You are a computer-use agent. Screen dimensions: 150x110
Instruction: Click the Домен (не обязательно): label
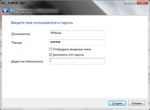tap(27, 62)
